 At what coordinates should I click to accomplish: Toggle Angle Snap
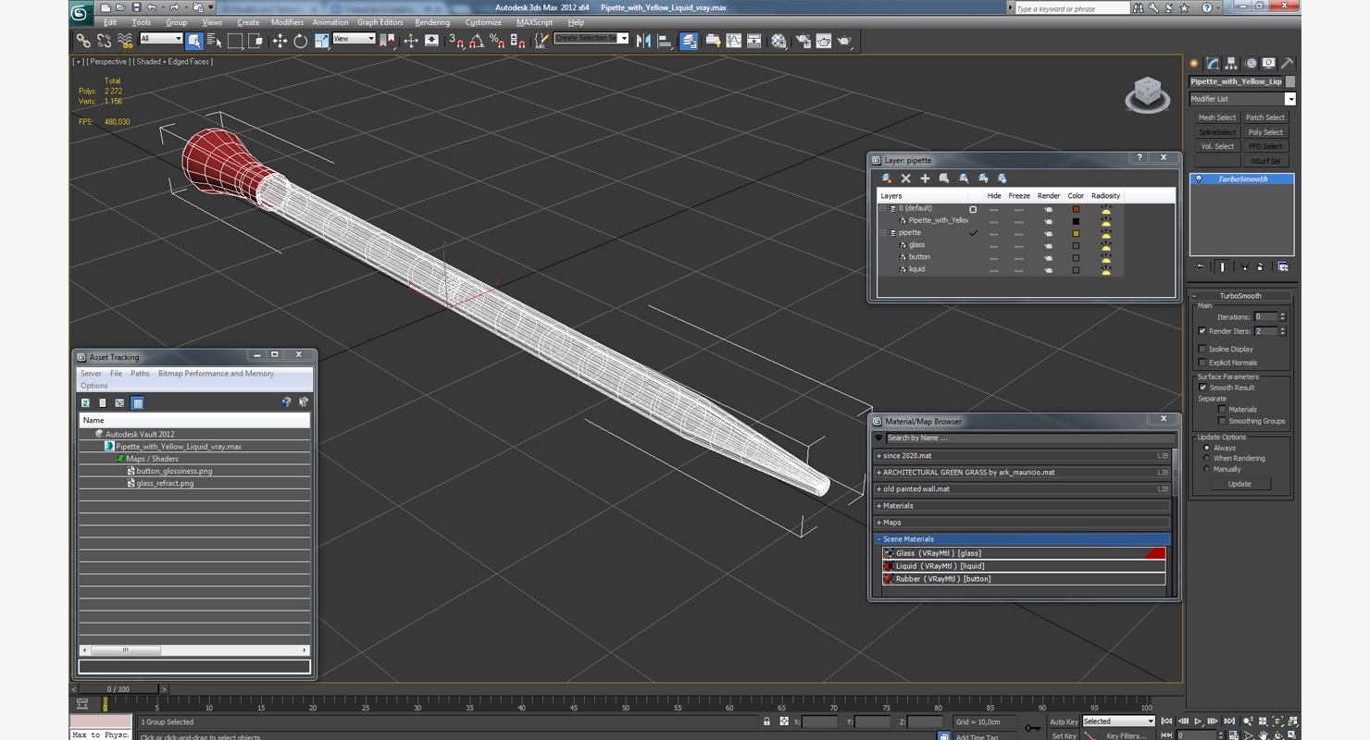tap(477, 41)
